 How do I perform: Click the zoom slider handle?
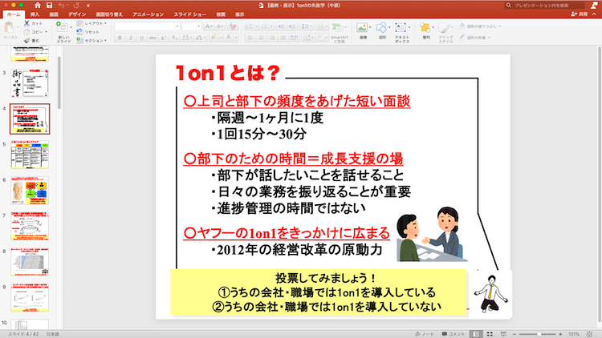click(539, 334)
